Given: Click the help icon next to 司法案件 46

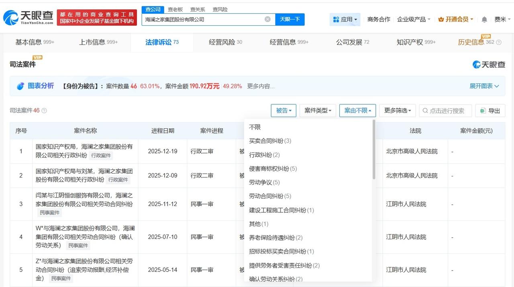Looking at the screenshot, I should (x=43, y=110).
